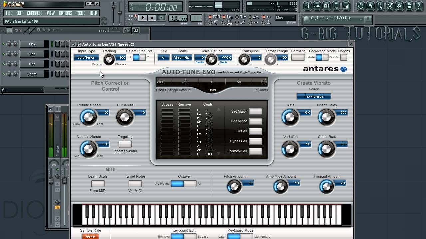Click the Humanize knob
This screenshot has height=239, width=426.
(x=124, y=117)
